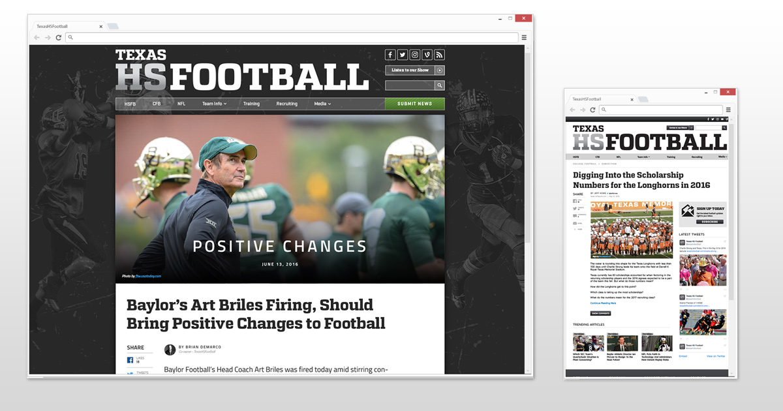Click Longhorns team photo in small window article
The height and width of the screenshot is (411, 783).
point(632,230)
